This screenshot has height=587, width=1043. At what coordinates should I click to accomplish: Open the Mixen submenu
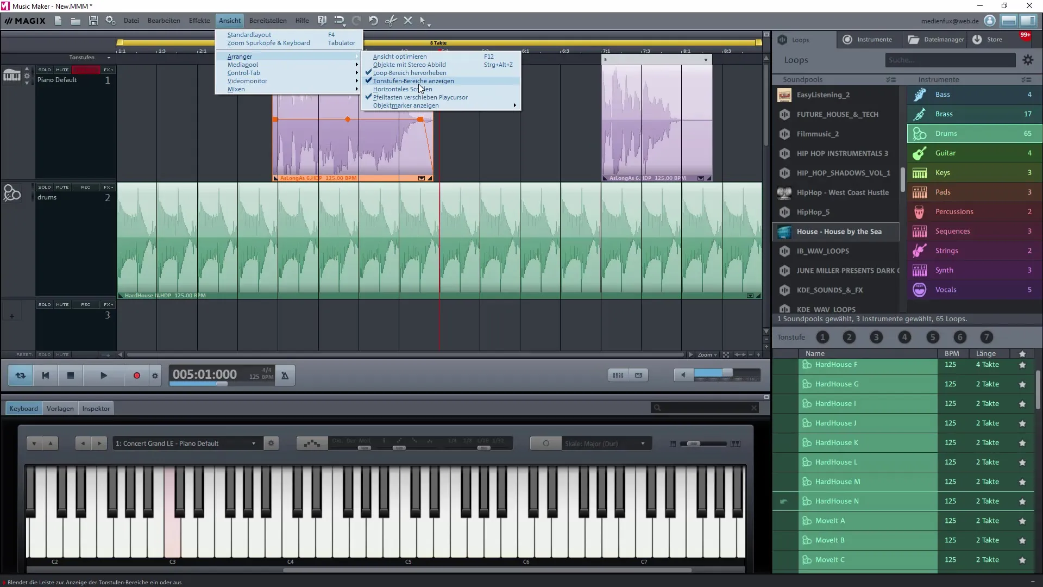point(288,89)
